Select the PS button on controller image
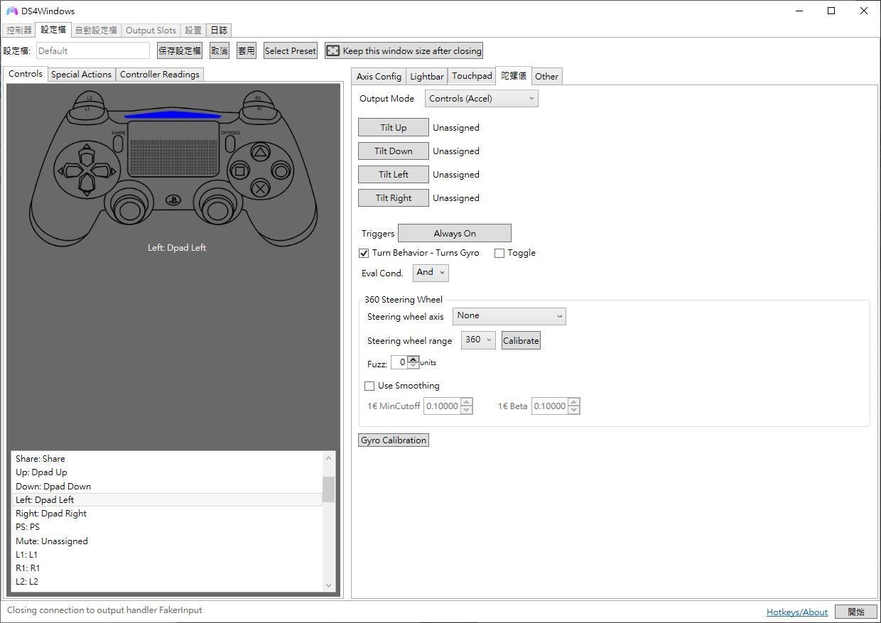881x623 pixels. pos(173,200)
